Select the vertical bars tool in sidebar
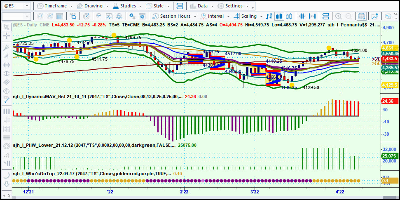 7,112
